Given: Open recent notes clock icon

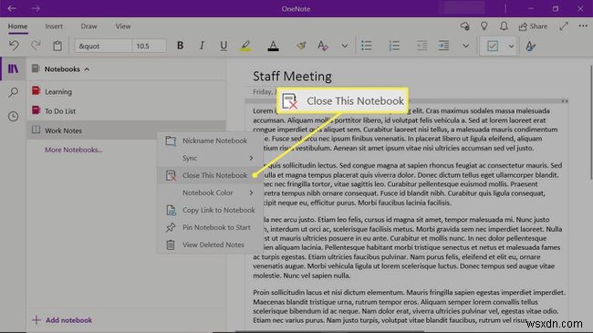Looking at the screenshot, I should pos(14,116).
